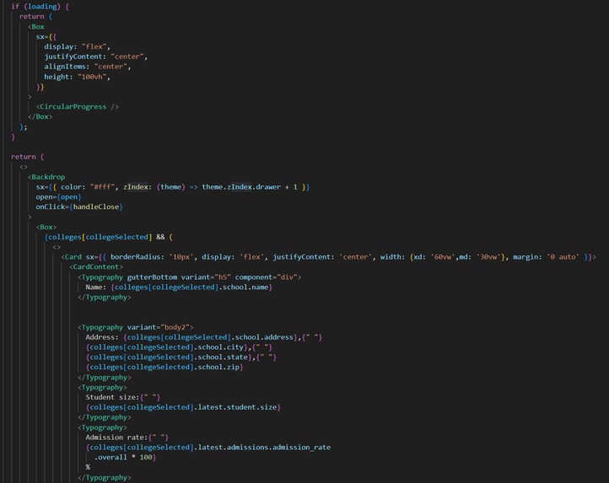Click the closing '</Box>' tag
Screen dimensions: 609x483
pos(40,116)
